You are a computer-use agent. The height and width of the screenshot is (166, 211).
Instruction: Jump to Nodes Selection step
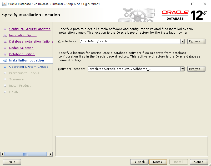point(21,48)
